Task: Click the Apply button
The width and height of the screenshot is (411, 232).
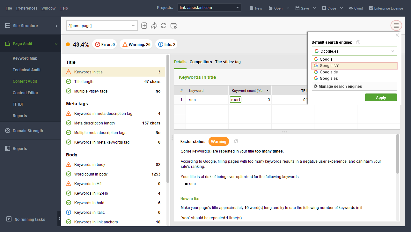Action: [381, 98]
